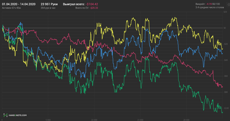Viewport: 230px width, 121px height.
Task: Click the winrate value -4.19
Action: (209, 4)
